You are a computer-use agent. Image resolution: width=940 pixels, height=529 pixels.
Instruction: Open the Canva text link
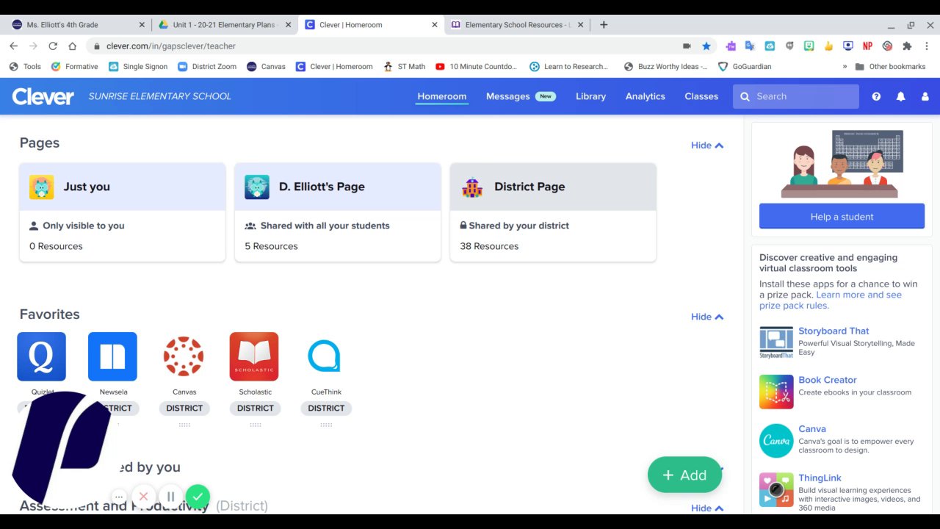[812, 428]
